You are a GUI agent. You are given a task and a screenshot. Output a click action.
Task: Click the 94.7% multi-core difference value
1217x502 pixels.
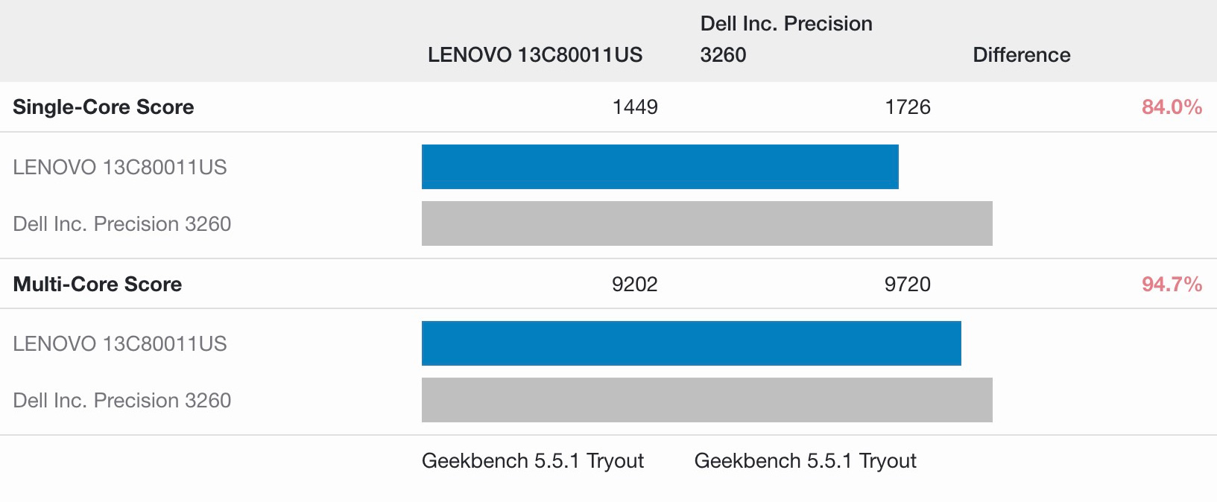coord(1172,285)
